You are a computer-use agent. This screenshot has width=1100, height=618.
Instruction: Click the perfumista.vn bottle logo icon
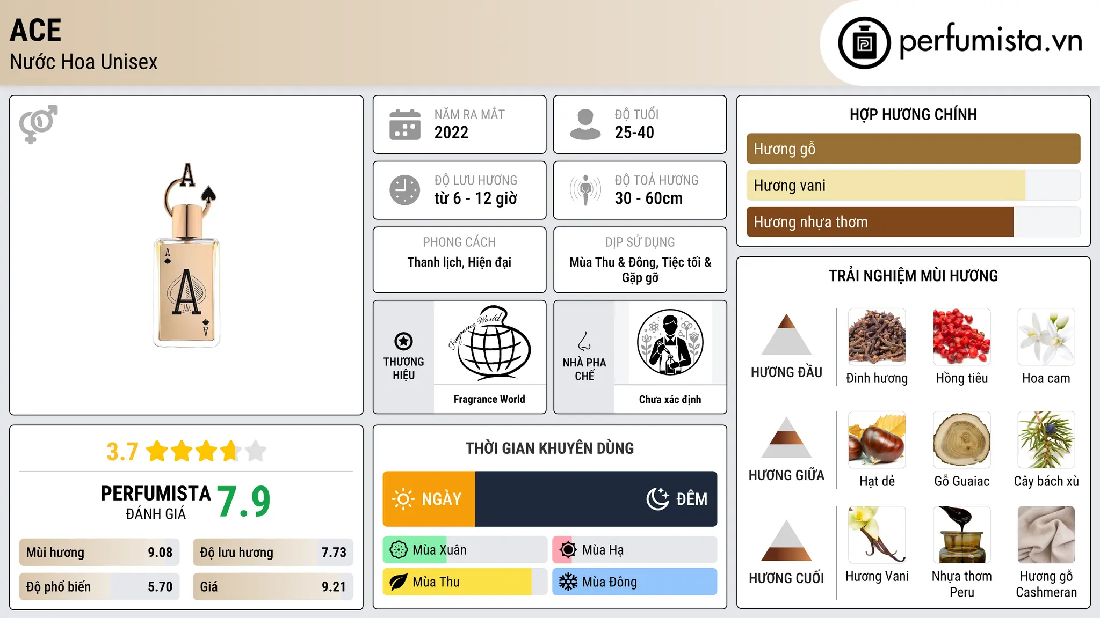click(864, 43)
